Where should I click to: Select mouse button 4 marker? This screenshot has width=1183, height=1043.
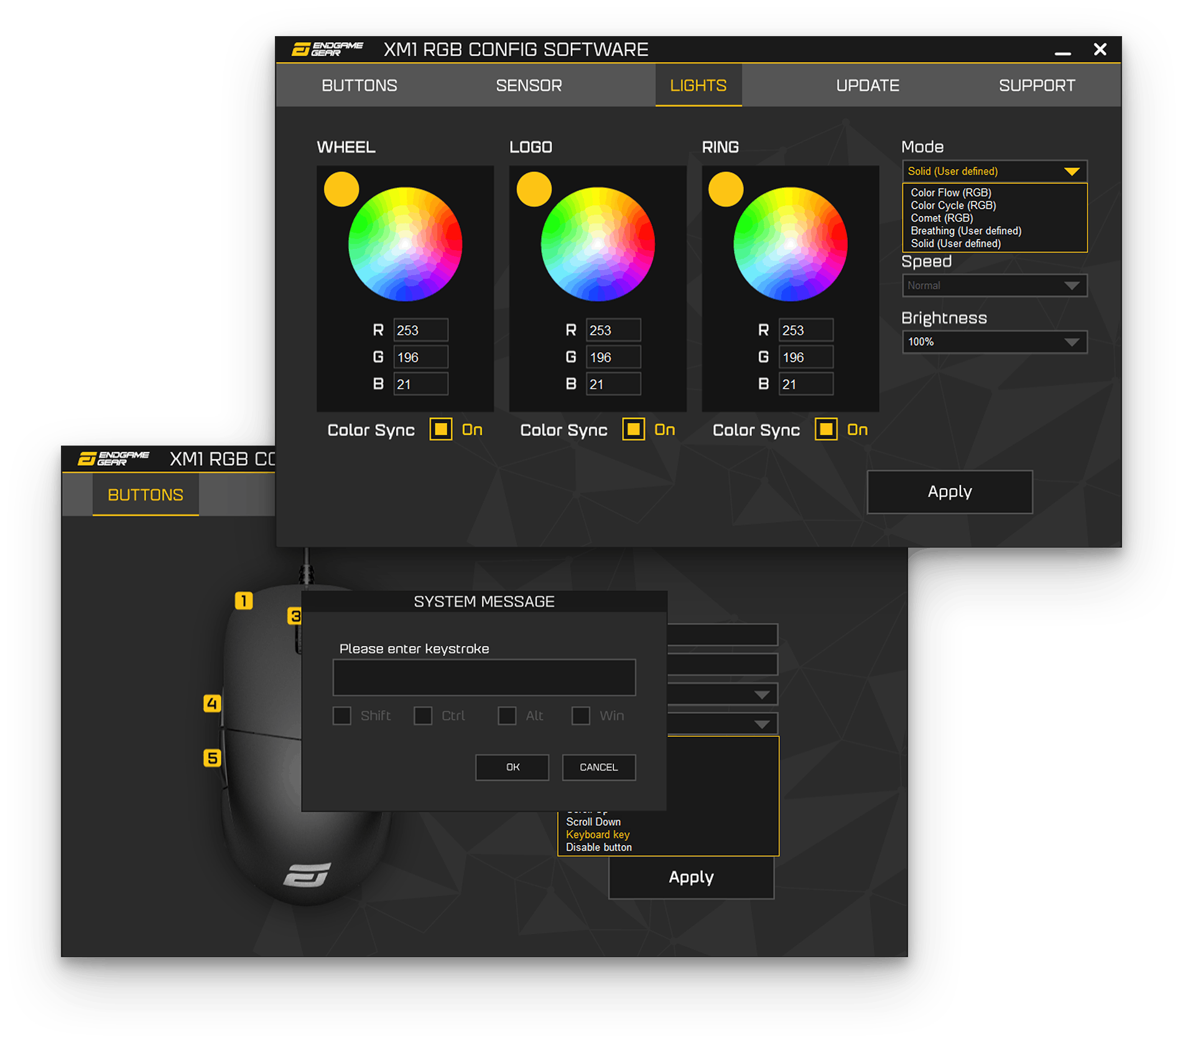212,703
